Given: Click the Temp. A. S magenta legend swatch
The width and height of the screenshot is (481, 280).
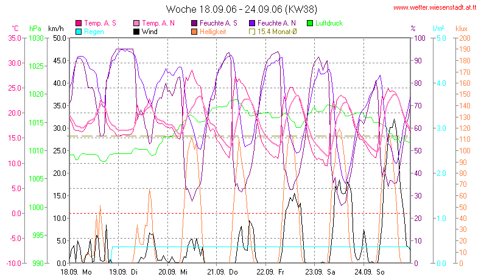Looking at the screenshot, I should point(79,23).
